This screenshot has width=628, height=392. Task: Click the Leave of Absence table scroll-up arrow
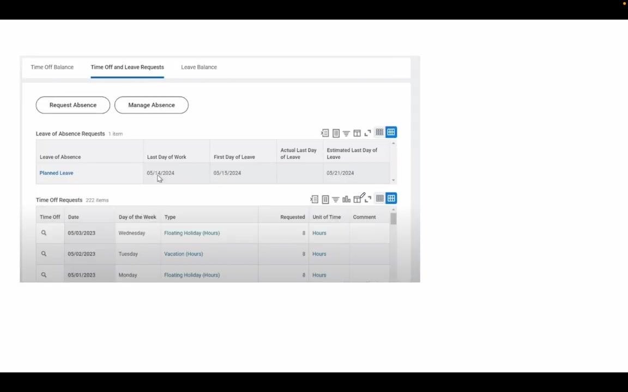pyautogui.click(x=393, y=143)
